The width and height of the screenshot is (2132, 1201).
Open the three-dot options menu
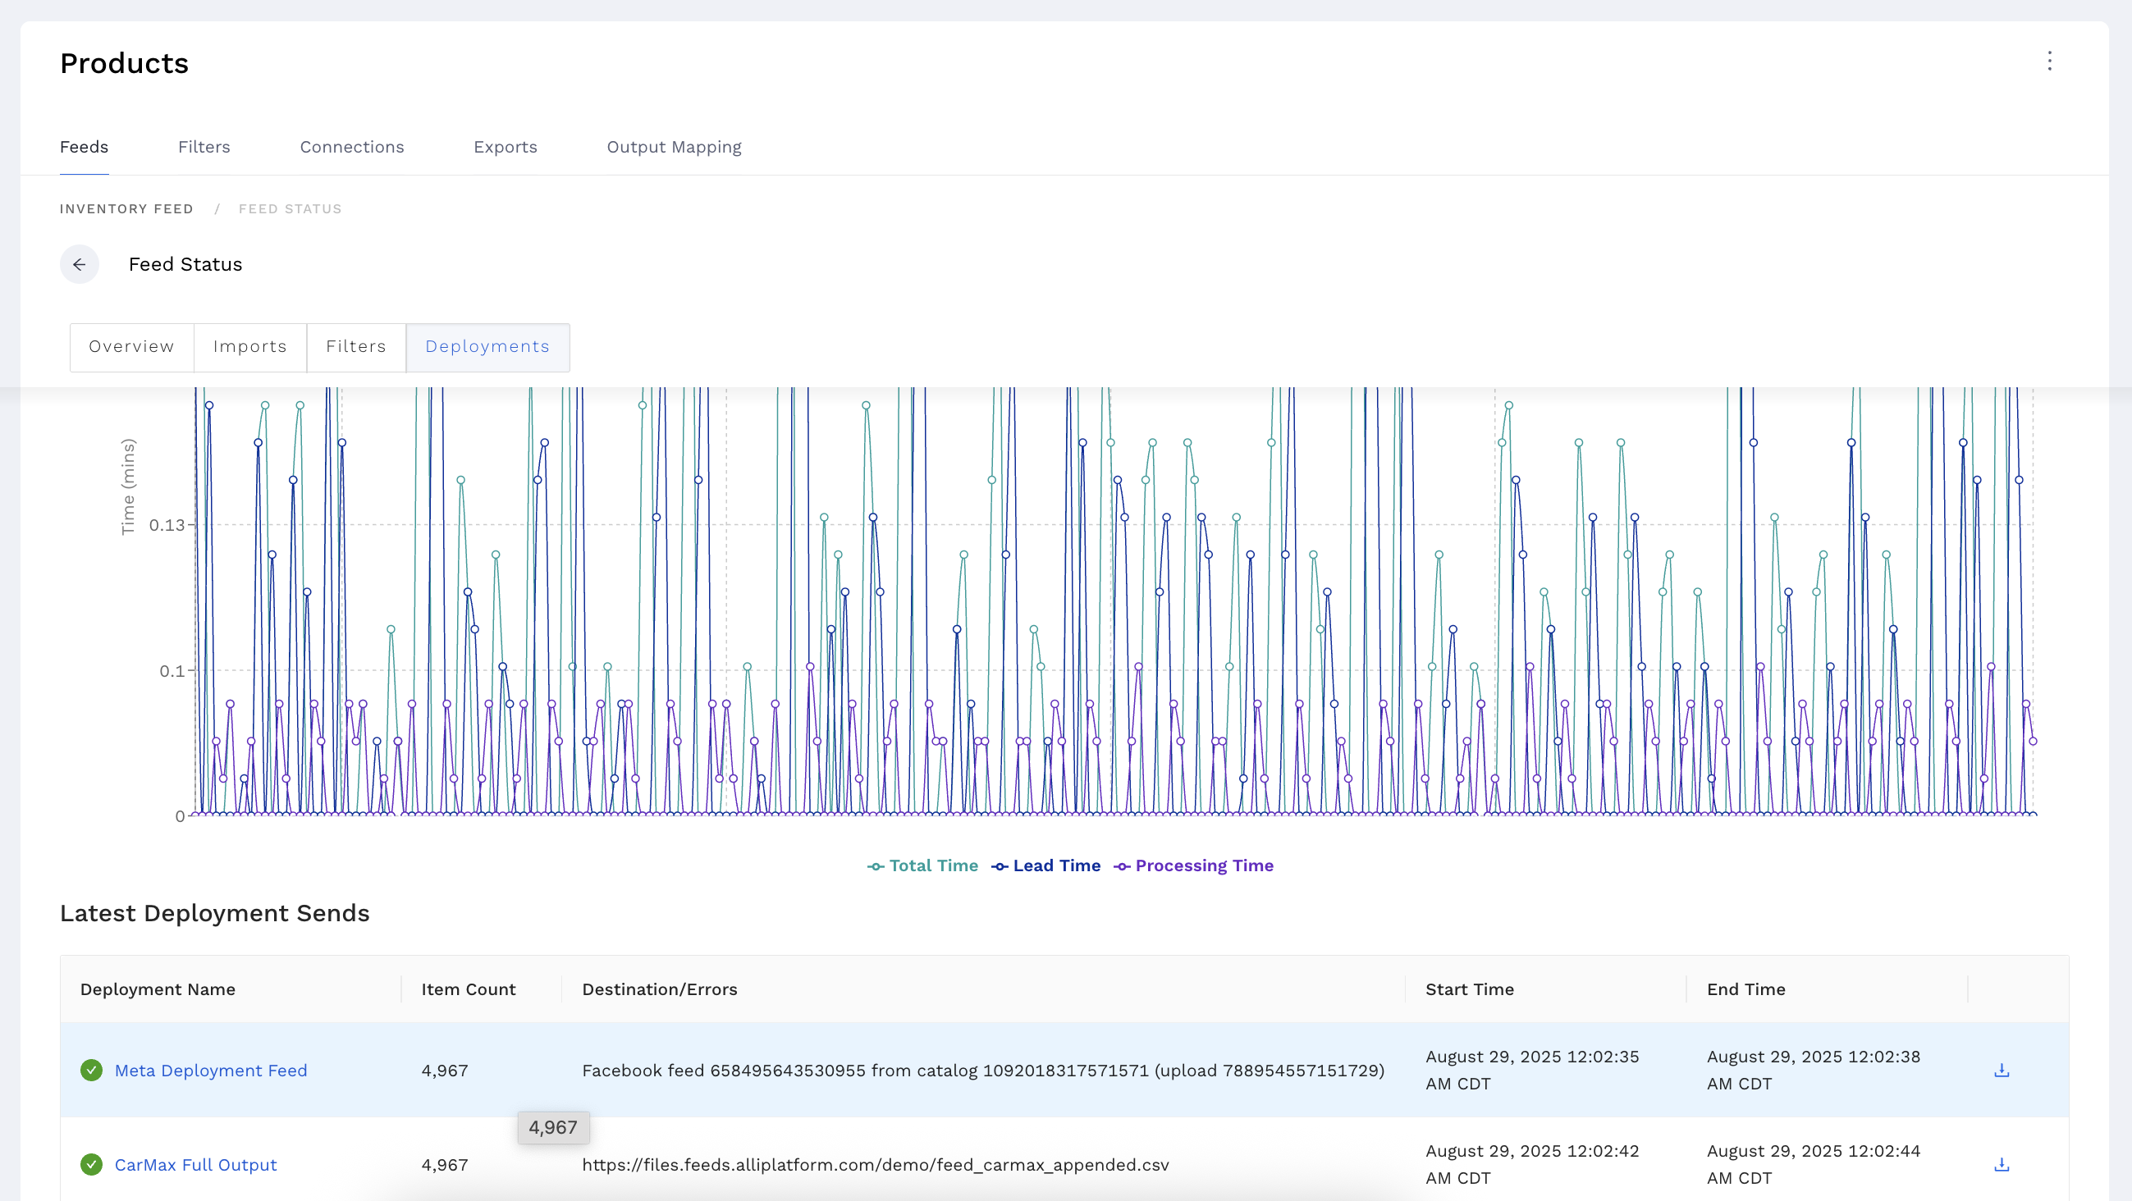[x=2050, y=61]
